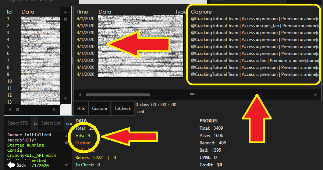The width and height of the screenshot is (323, 170).
Task: Click the log panel scrollbar thumb
Action: coord(66,143)
